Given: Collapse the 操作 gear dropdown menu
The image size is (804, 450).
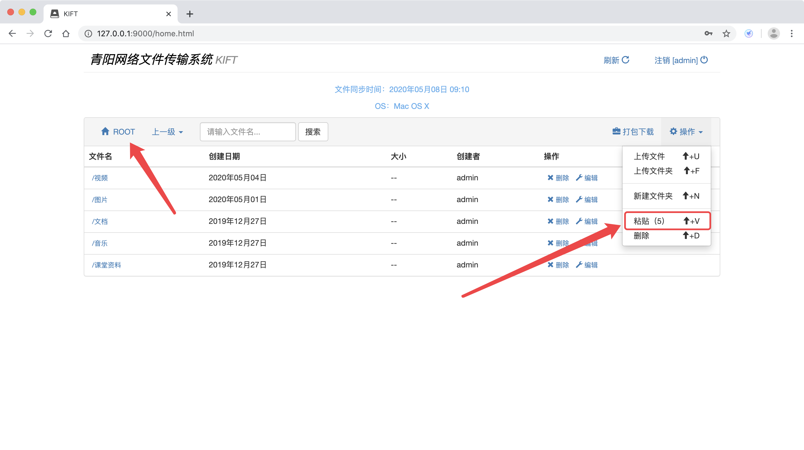Looking at the screenshot, I should point(686,132).
